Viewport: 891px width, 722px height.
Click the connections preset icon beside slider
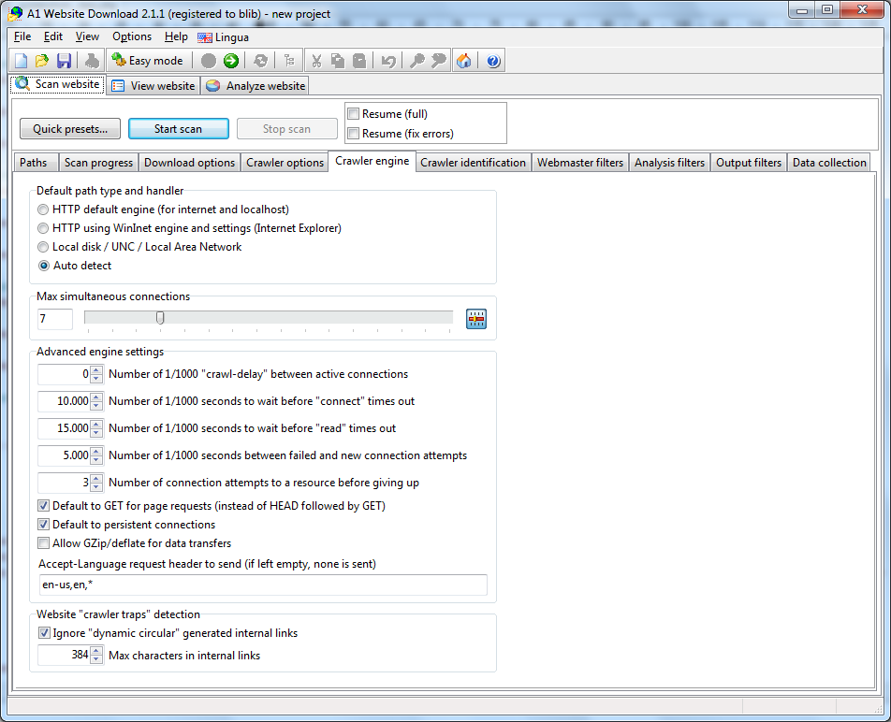tap(476, 319)
